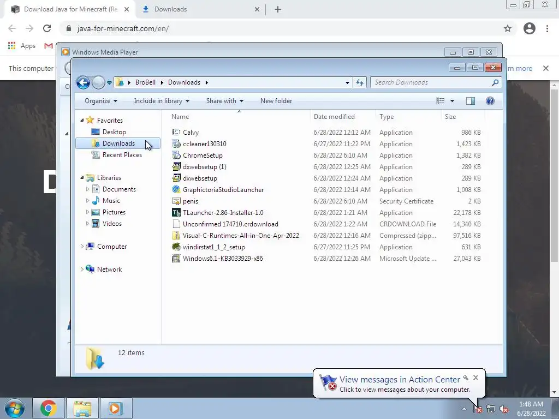Select the Music library
559x419 pixels.
click(x=111, y=201)
